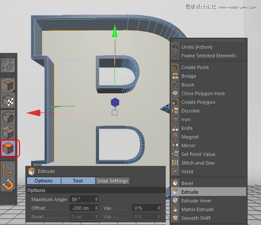Select Knife tool in context menu
The width and height of the screenshot is (261, 225).
187,128
